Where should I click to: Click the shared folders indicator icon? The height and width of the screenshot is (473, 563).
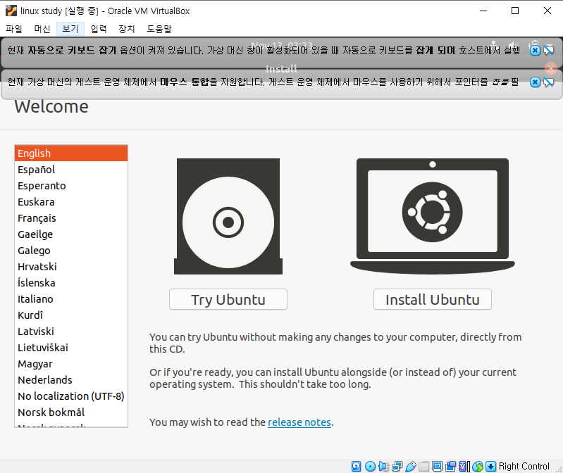pyautogui.click(x=423, y=466)
